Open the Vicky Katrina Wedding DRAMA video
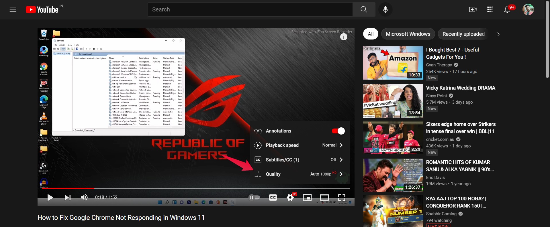550x227 pixels. 461,88
